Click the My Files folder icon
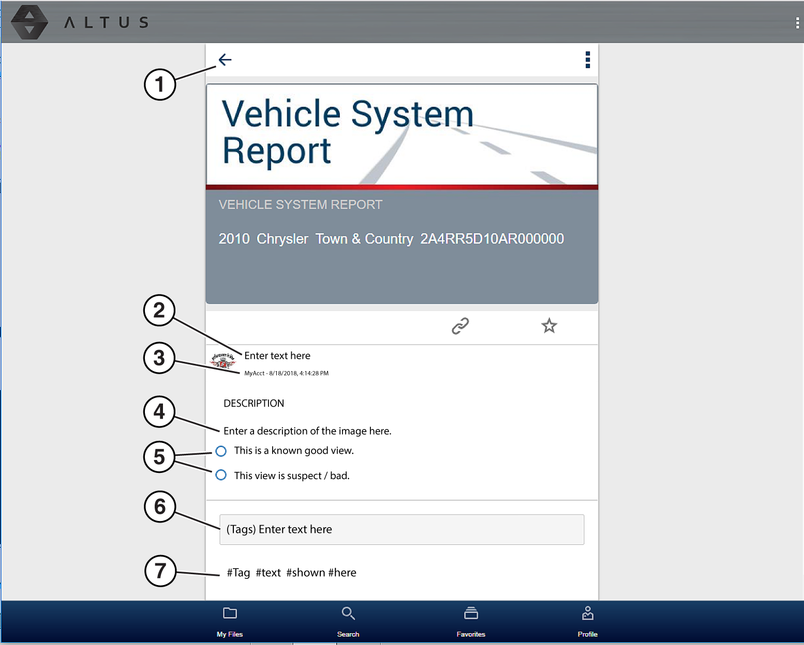This screenshot has width=804, height=645. tap(230, 613)
